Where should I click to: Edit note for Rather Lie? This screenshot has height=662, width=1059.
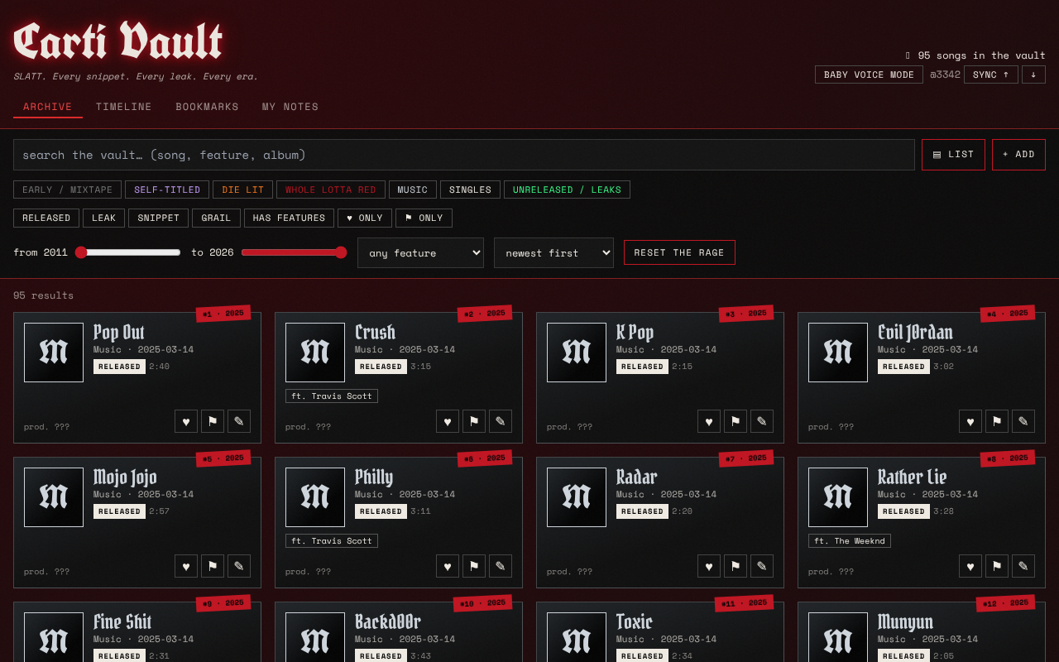coord(1023,566)
